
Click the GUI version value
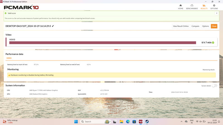click(104, 90)
